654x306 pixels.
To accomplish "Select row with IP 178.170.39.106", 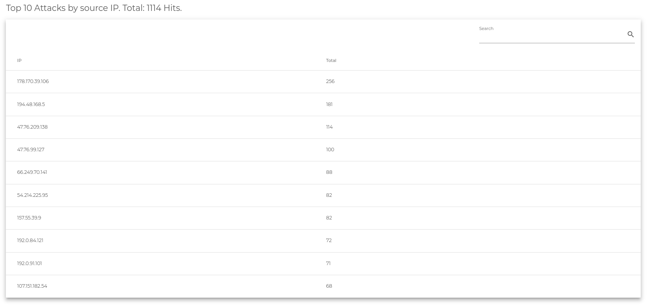I will click(x=323, y=81).
